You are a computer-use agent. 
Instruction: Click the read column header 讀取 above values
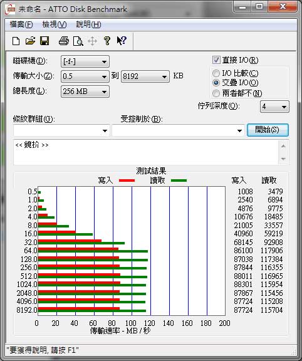(x=269, y=180)
